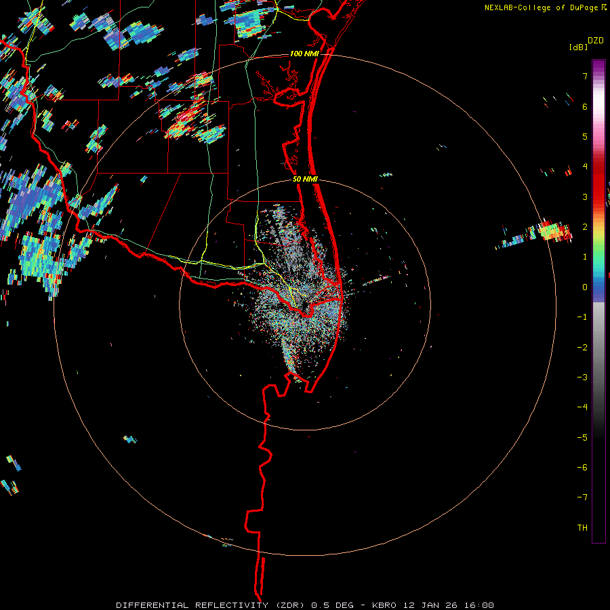Click the KBRO station identifier in caption
Viewport: 610px width, 610px height.
(x=384, y=605)
